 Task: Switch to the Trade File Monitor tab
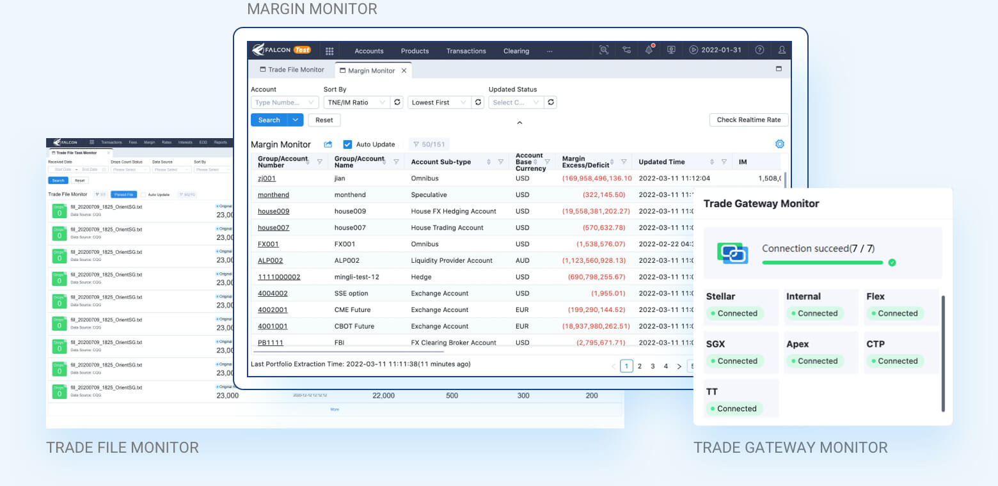[296, 69]
